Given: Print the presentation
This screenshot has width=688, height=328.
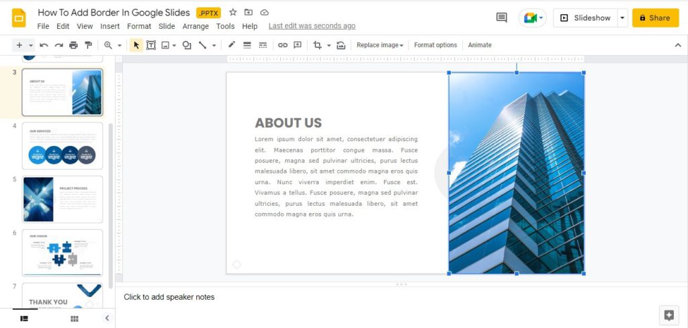Looking at the screenshot, I should (x=73, y=45).
